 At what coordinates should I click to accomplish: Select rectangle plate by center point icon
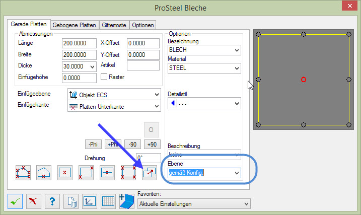64,173
